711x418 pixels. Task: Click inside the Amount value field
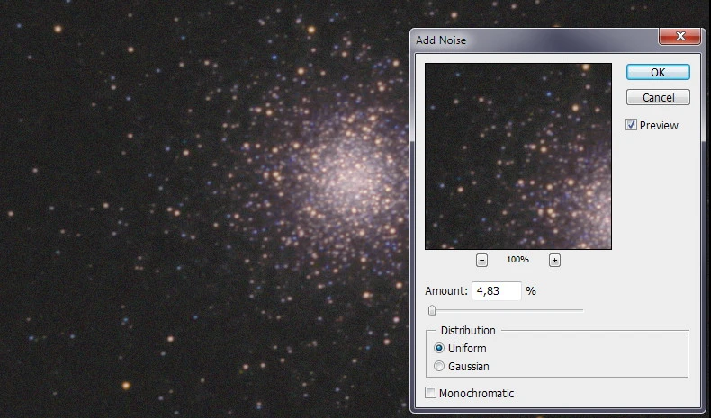496,291
